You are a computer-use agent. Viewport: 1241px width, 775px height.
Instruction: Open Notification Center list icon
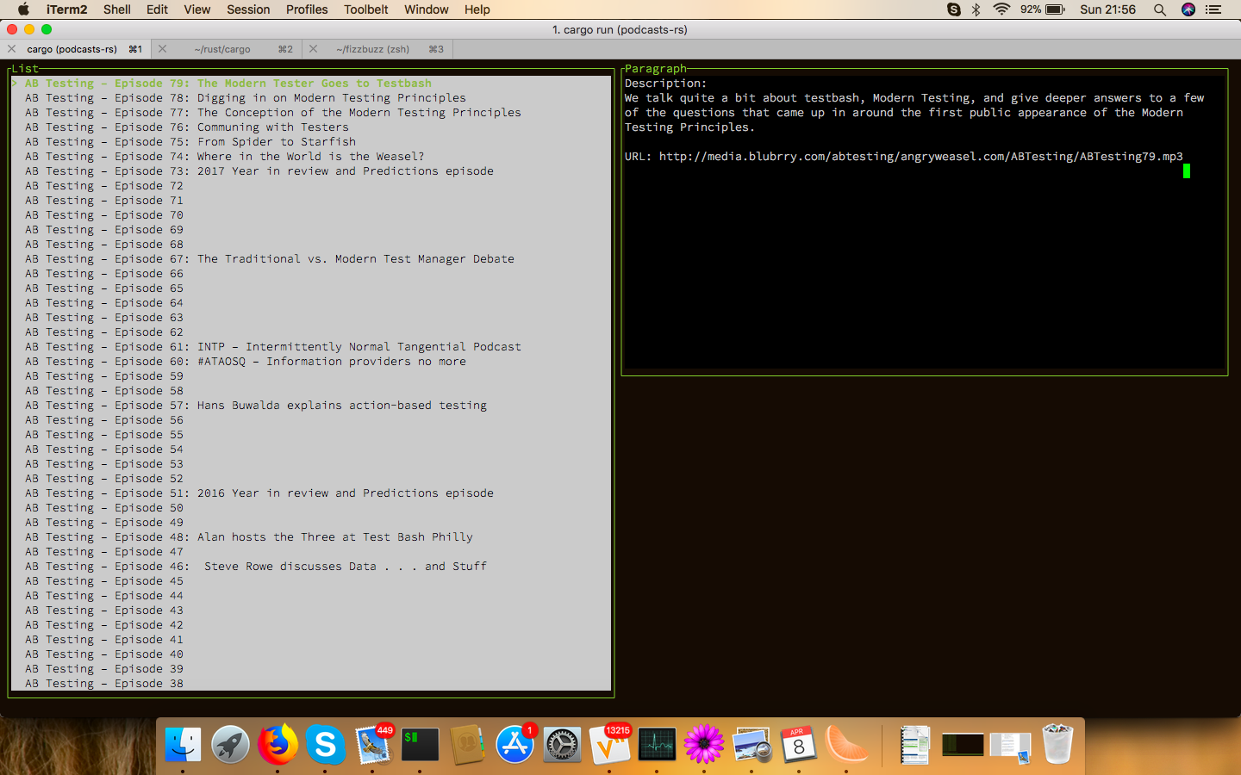[x=1214, y=9]
